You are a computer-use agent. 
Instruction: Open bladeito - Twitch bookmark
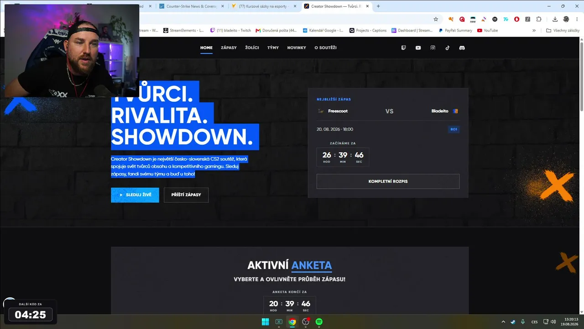click(x=230, y=31)
